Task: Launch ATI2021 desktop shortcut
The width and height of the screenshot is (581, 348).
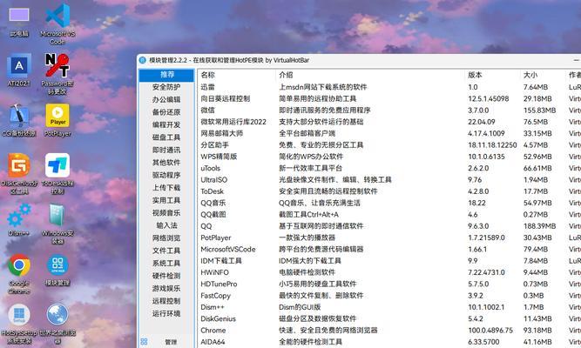Action: click(x=19, y=70)
